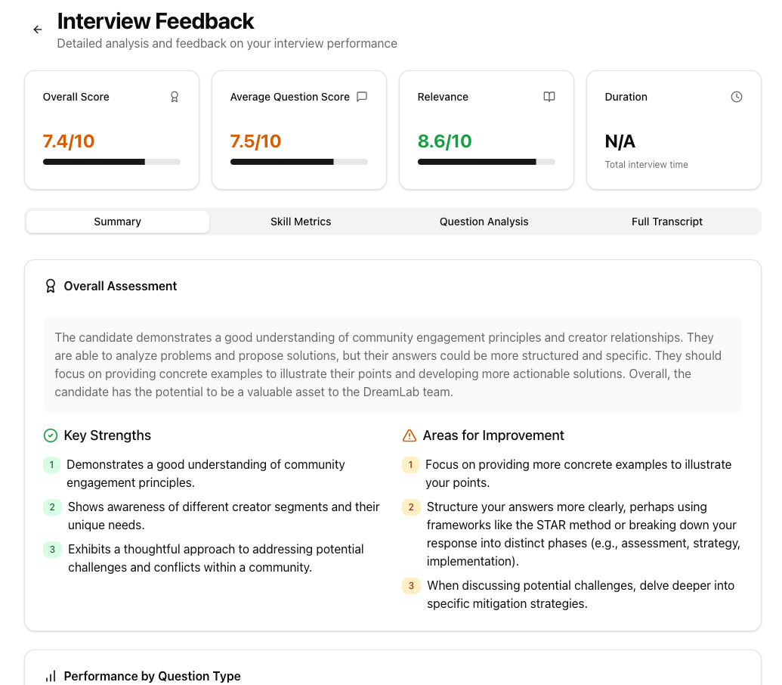Click the bar chart icon beside Performance by Question Type
This screenshot has width=782, height=685.
tap(50, 675)
